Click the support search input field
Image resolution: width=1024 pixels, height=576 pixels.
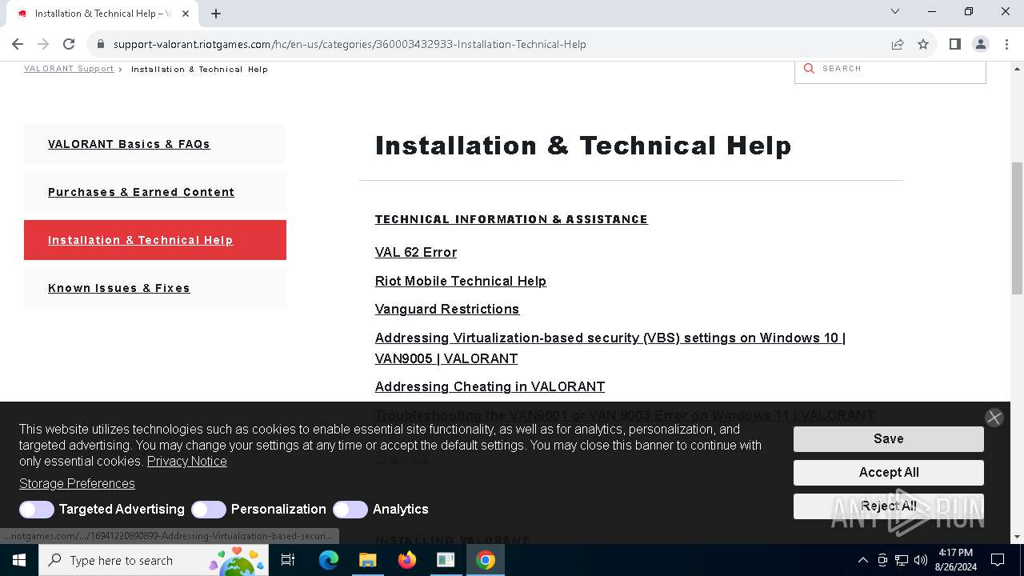pyautogui.click(x=890, y=69)
